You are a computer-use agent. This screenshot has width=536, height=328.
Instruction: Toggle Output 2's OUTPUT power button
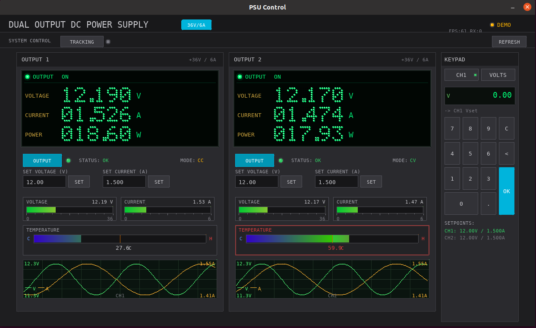[254, 160]
